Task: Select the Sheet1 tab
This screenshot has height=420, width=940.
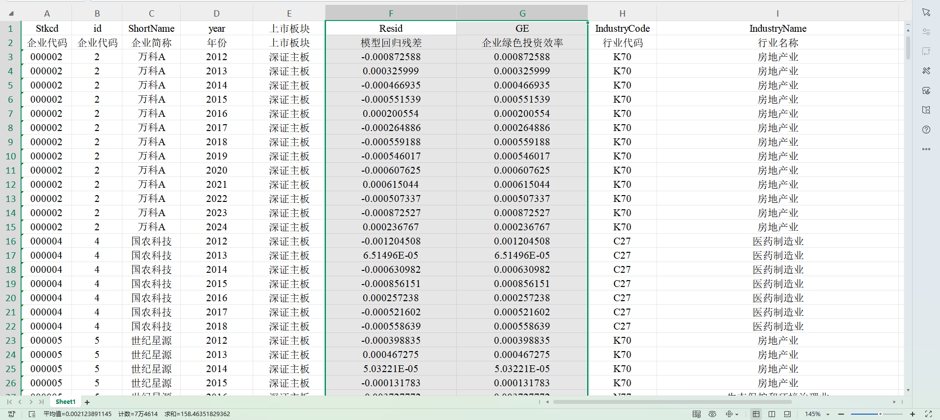Action: (66, 402)
